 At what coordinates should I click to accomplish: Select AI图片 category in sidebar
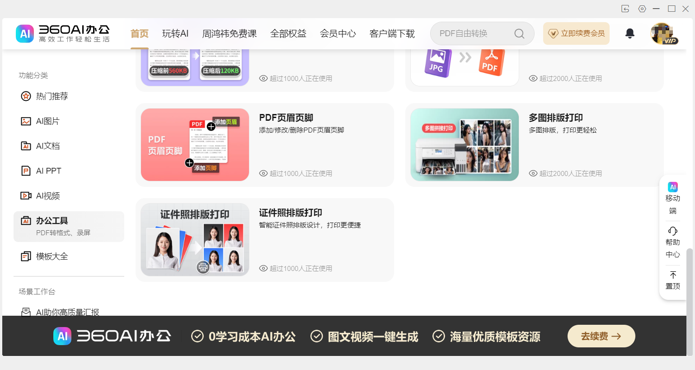point(47,121)
